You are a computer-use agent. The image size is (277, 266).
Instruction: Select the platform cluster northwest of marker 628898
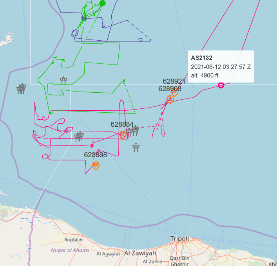[x=79, y=137]
